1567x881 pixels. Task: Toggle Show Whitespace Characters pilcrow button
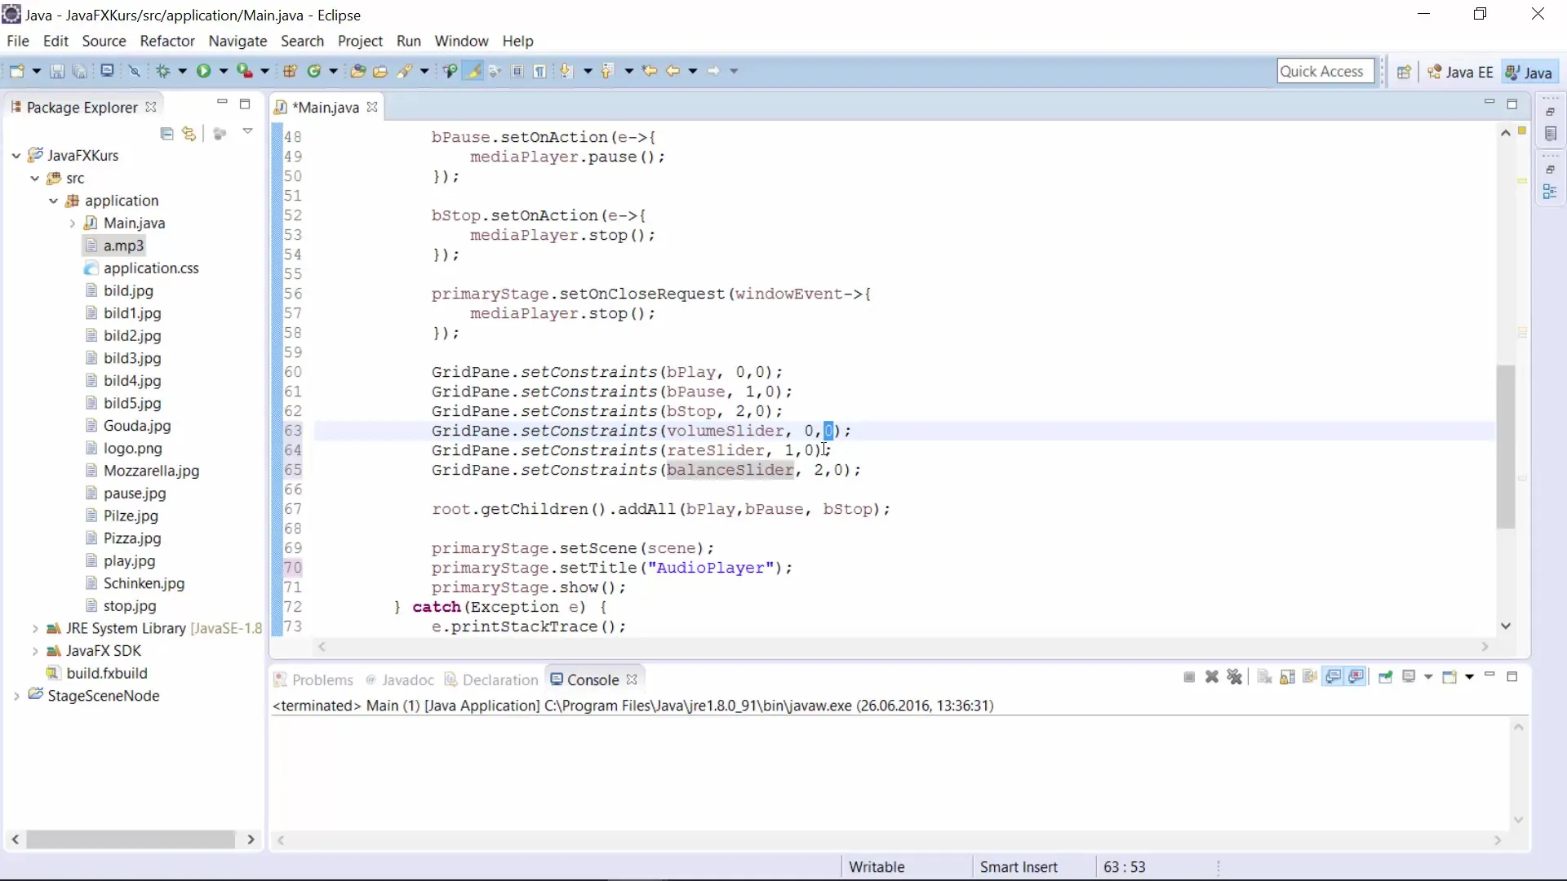(540, 72)
